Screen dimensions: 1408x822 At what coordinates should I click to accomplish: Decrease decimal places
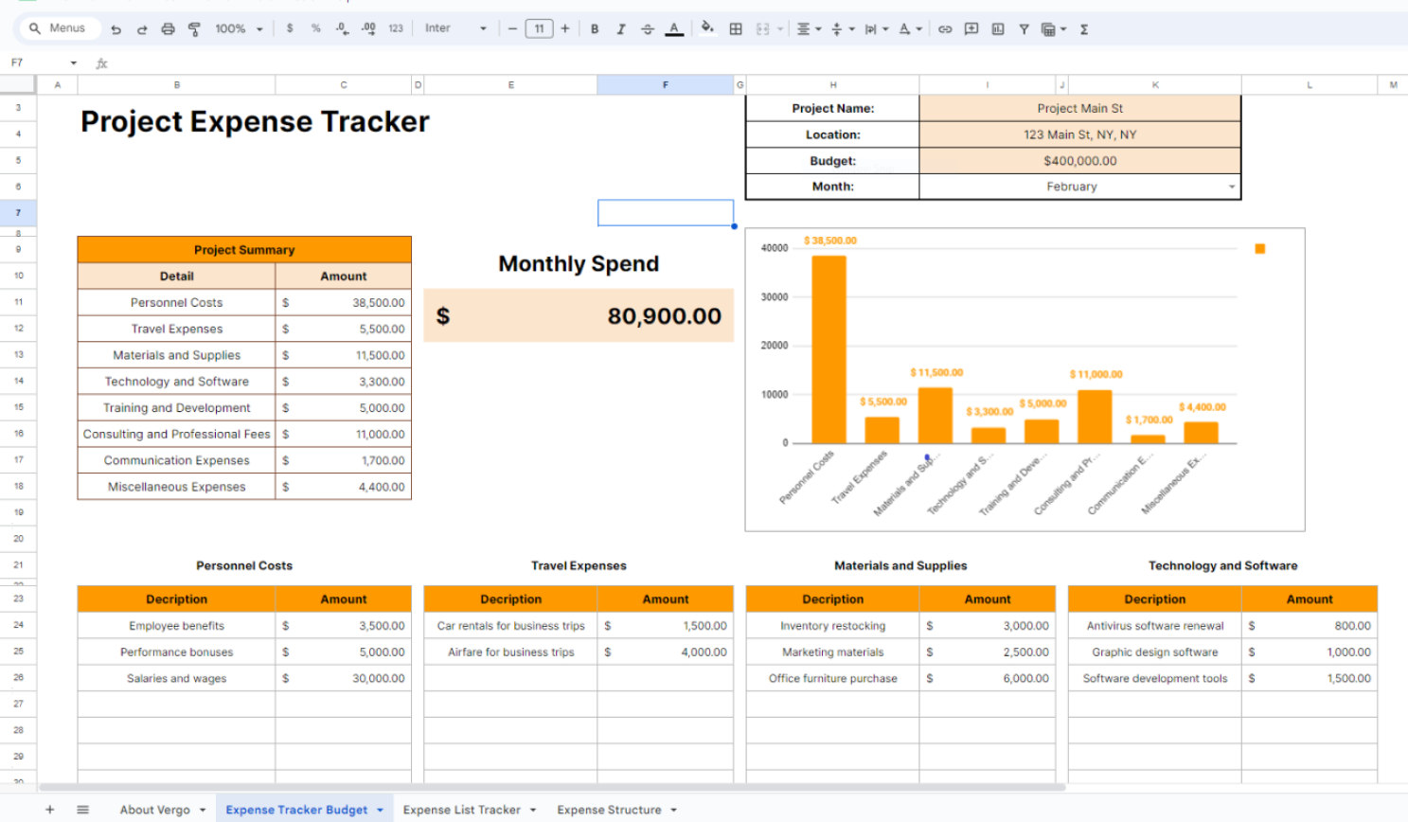tap(341, 28)
